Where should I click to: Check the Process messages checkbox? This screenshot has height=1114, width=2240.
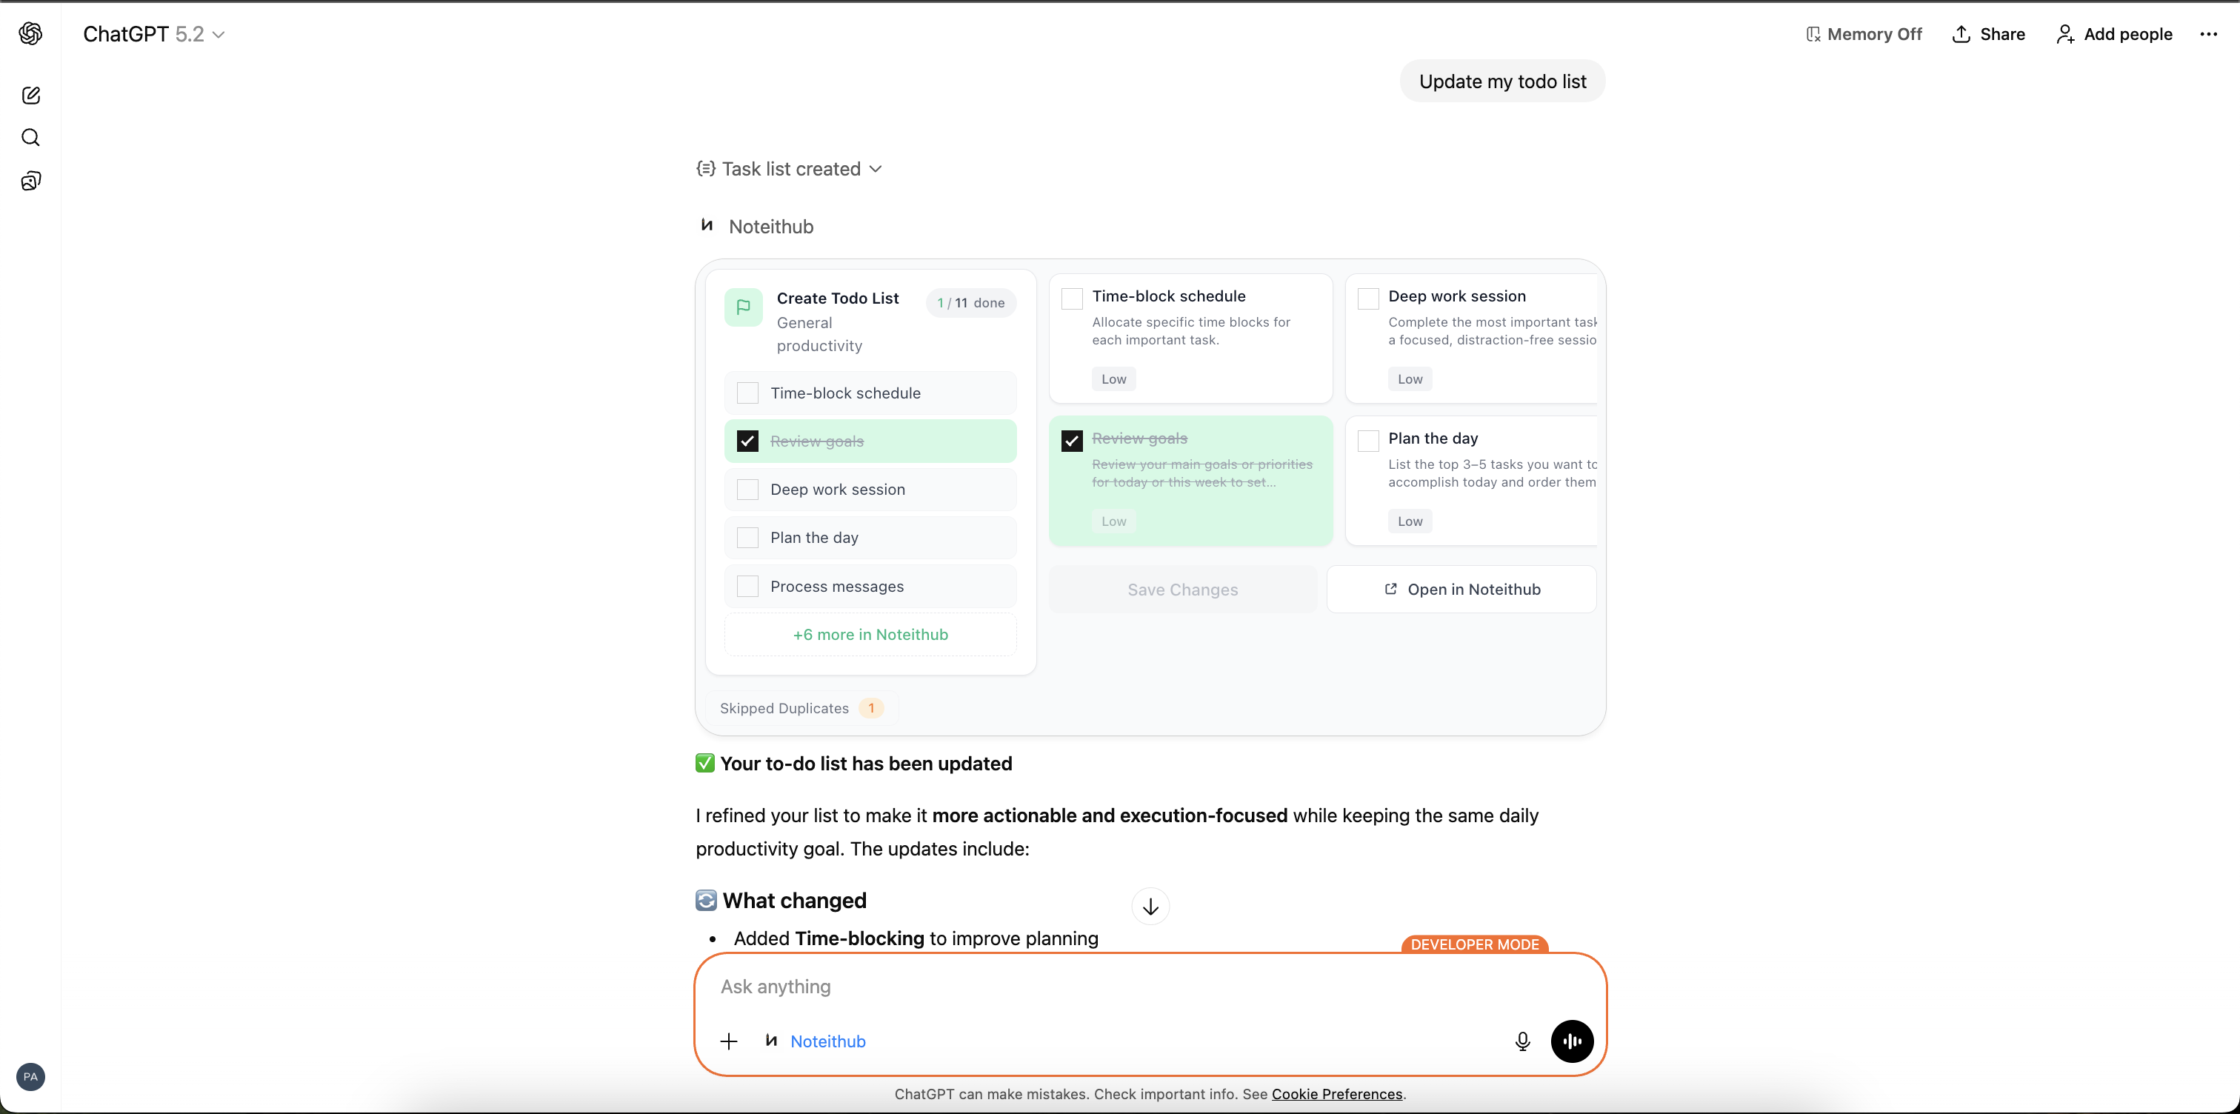pos(748,586)
